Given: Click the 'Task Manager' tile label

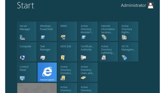Looking at the screenshot, I should (45, 48).
